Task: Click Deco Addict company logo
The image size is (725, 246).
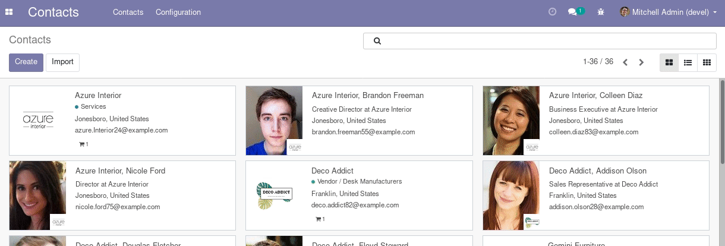Action: pos(274,195)
